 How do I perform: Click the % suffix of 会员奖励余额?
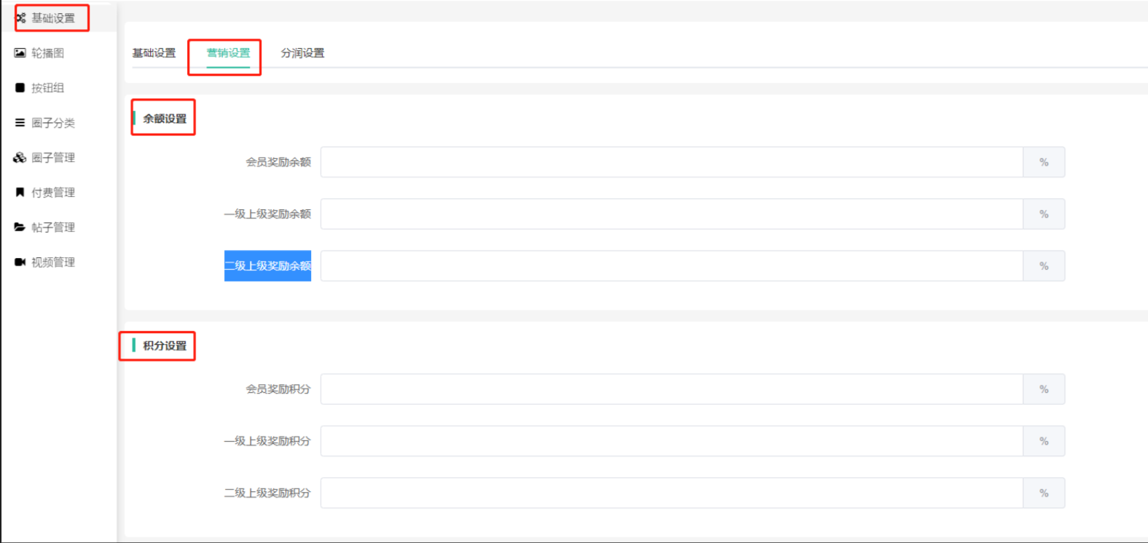(1044, 162)
